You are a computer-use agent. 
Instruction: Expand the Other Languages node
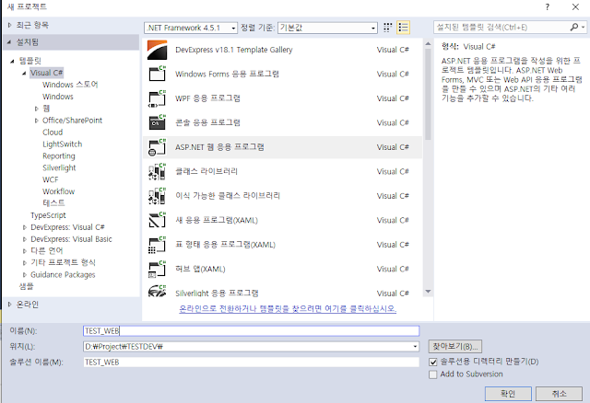point(25,251)
